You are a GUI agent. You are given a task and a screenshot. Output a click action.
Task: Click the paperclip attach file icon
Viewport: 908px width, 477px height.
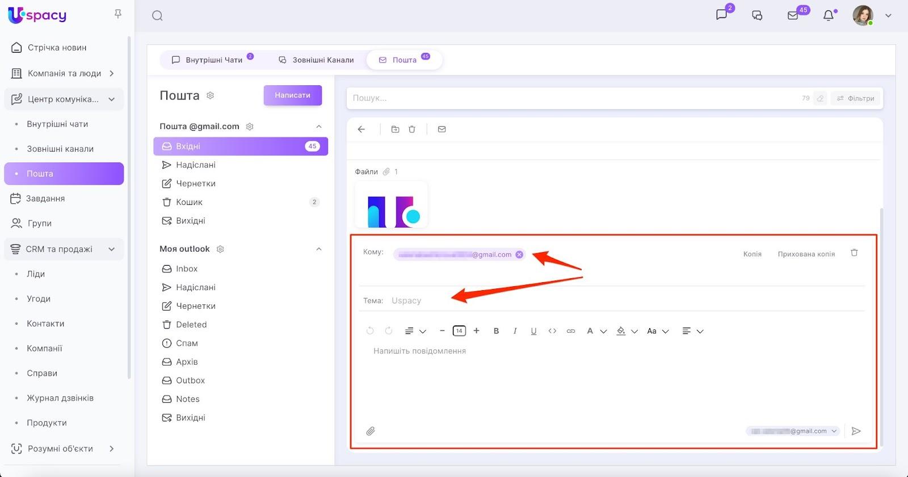click(x=371, y=431)
